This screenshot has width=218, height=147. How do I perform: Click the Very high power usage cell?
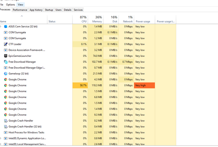pos(144,85)
